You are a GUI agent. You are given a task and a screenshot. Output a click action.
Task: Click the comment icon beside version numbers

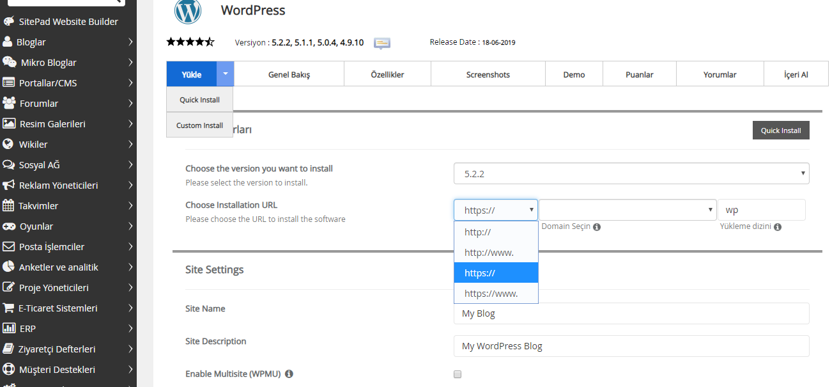[x=382, y=43]
